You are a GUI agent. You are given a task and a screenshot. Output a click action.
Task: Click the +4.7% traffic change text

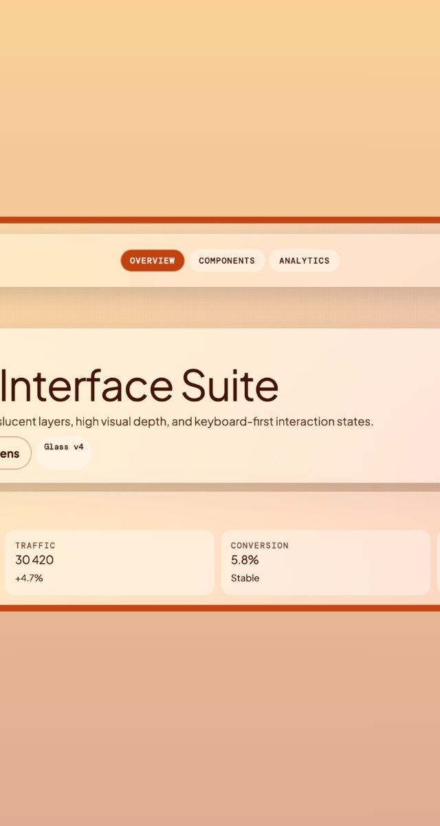coord(29,578)
